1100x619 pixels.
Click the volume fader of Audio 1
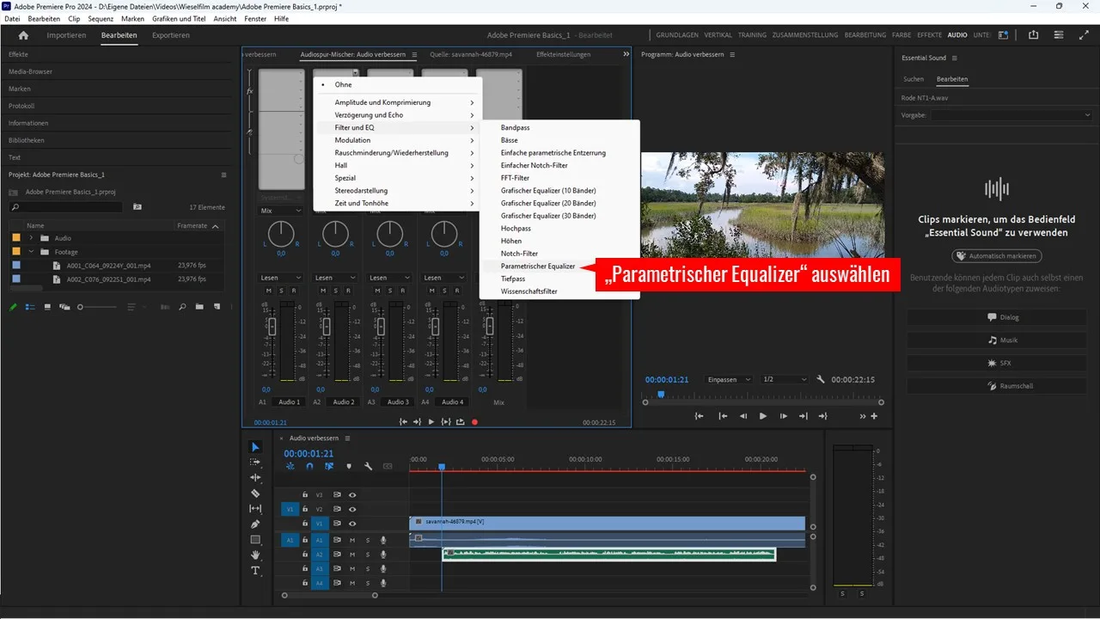tap(273, 327)
